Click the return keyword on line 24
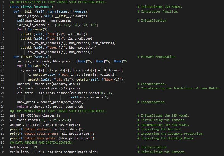This screenshot has width=224, height=156. coord(22,107)
